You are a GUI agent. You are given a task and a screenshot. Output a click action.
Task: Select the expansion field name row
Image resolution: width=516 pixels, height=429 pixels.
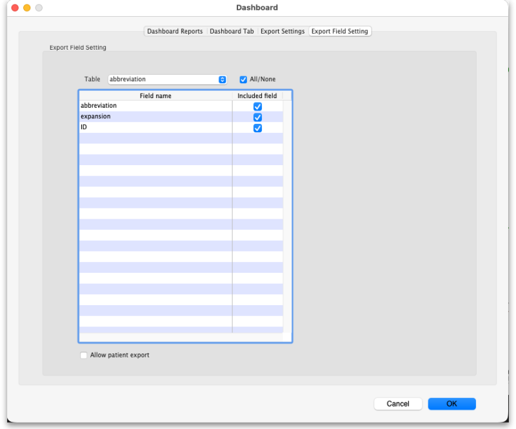[x=155, y=117]
